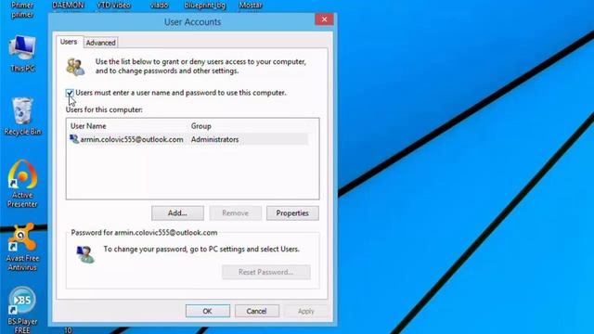This screenshot has height=334, width=594.
Task: Open the Recycle Bin icon
Action: click(22, 116)
